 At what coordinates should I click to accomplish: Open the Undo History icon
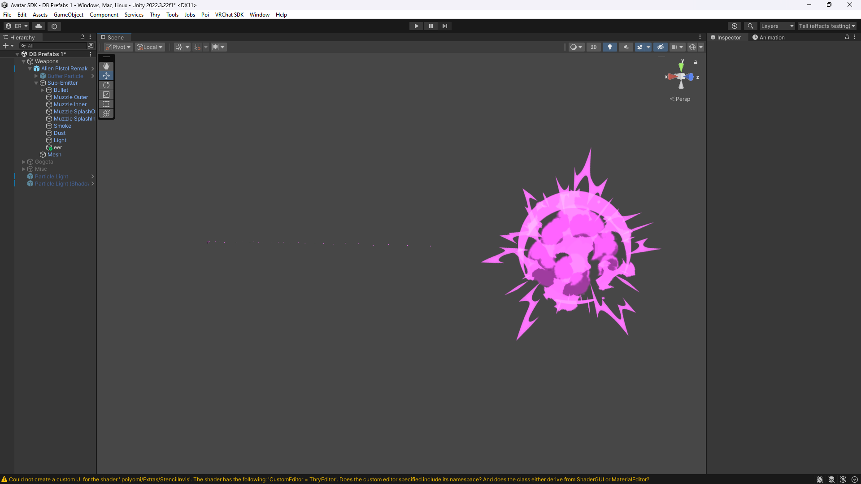734,26
